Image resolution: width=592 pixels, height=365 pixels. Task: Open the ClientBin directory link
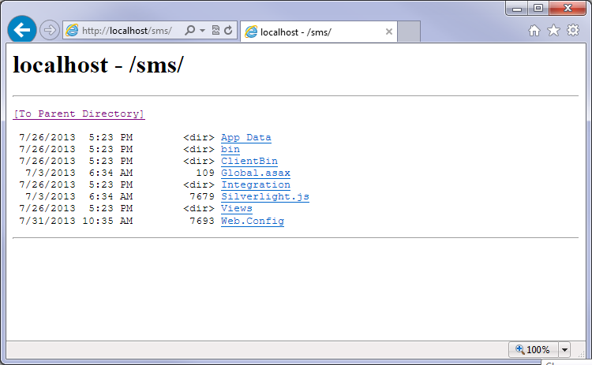click(x=249, y=161)
